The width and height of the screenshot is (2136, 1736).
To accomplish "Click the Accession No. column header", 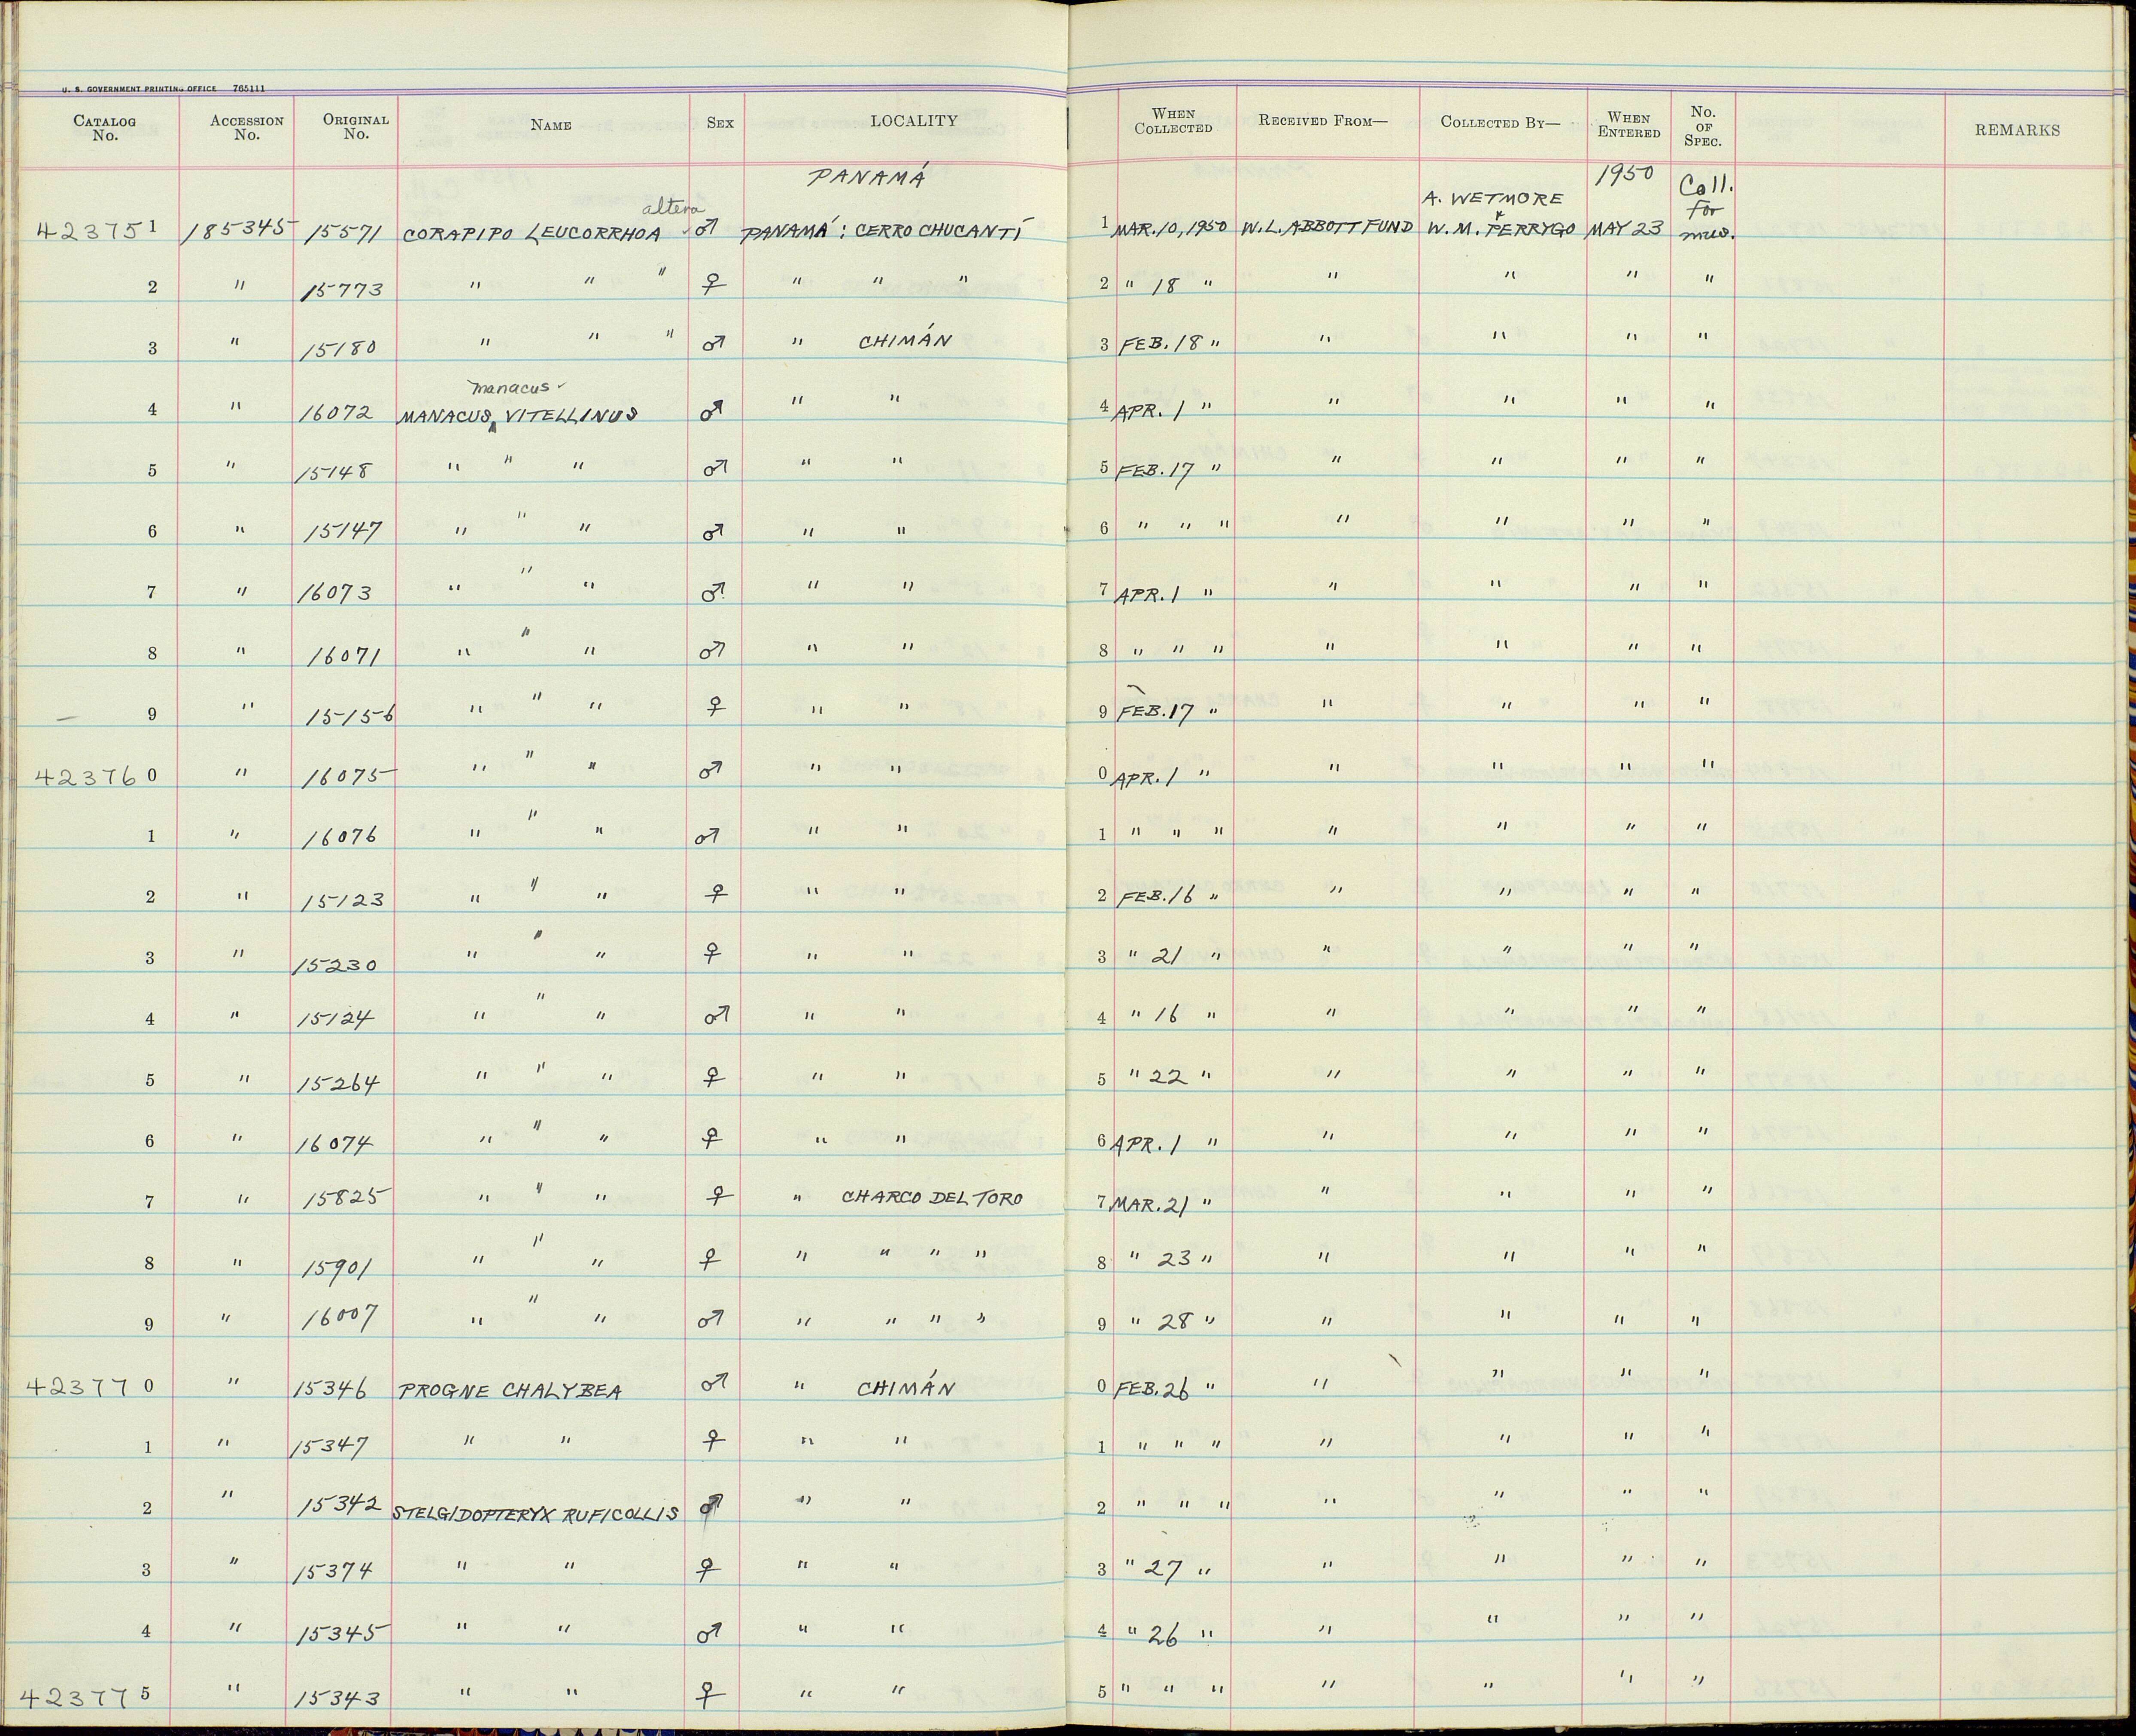I will coord(246,127).
